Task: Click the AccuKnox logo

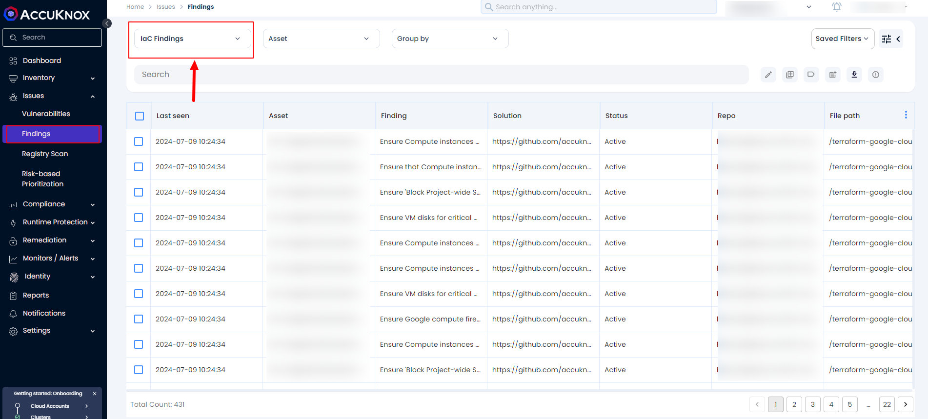Action: [47, 14]
